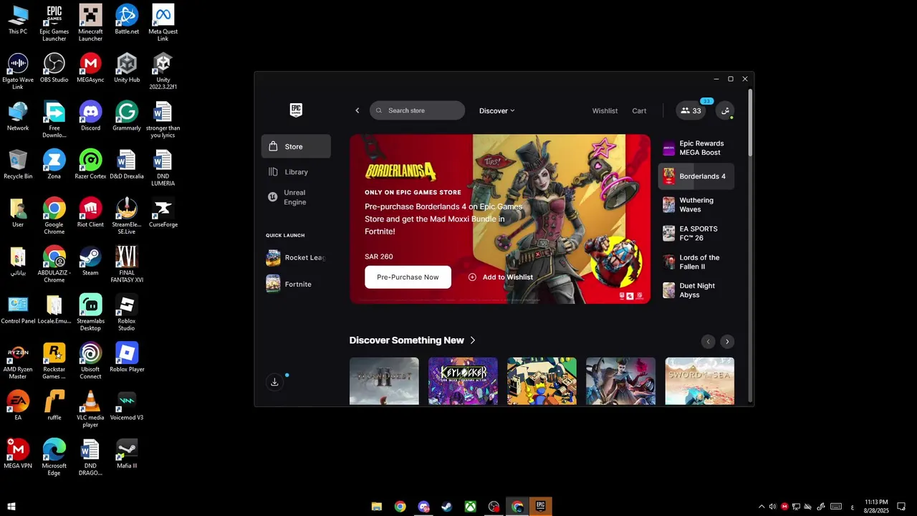Open the Sword of the Sea thumbnail
Image resolution: width=917 pixels, height=516 pixels.
(x=699, y=381)
